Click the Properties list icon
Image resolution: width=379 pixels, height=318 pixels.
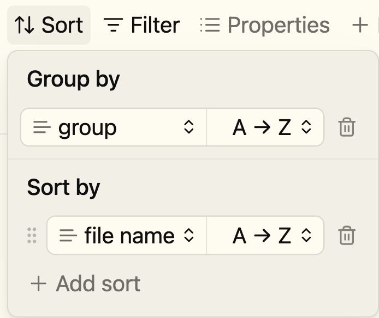[x=210, y=25]
